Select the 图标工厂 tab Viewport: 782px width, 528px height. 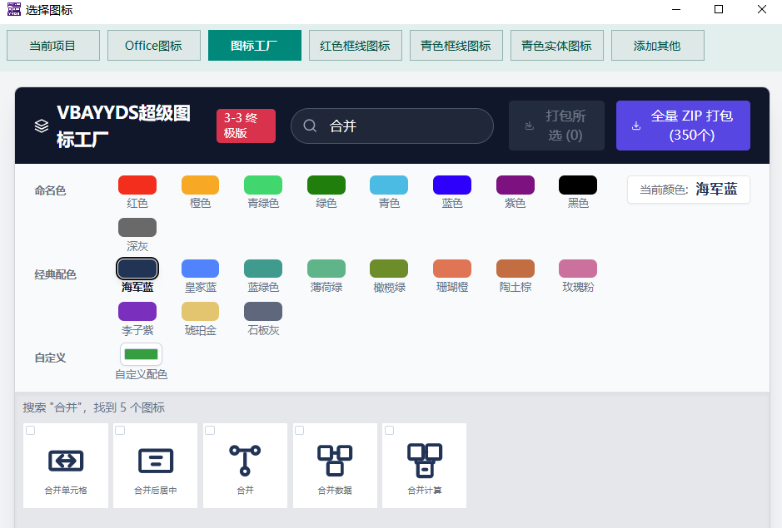255,46
